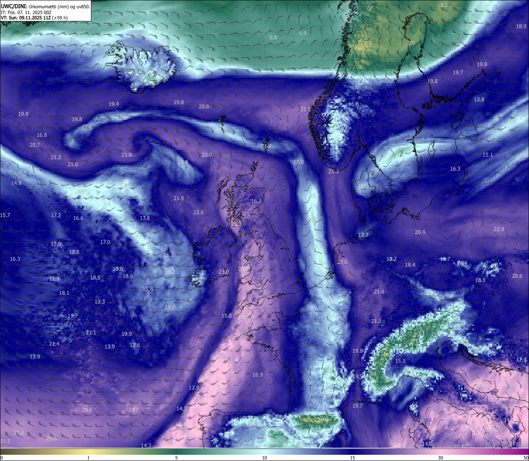Select the 10.7 value label
Image resolution: width=529 pixels, height=461 pixels.
click(x=445, y=259)
